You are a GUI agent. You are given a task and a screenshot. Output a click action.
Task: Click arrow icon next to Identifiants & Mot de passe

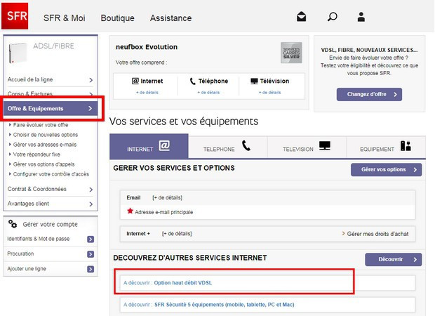coord(91,239)
